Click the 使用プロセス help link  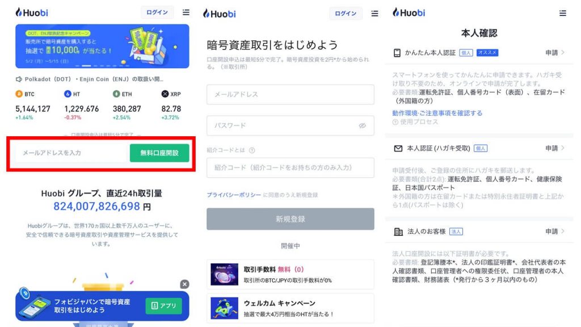(x=415, y=122)
